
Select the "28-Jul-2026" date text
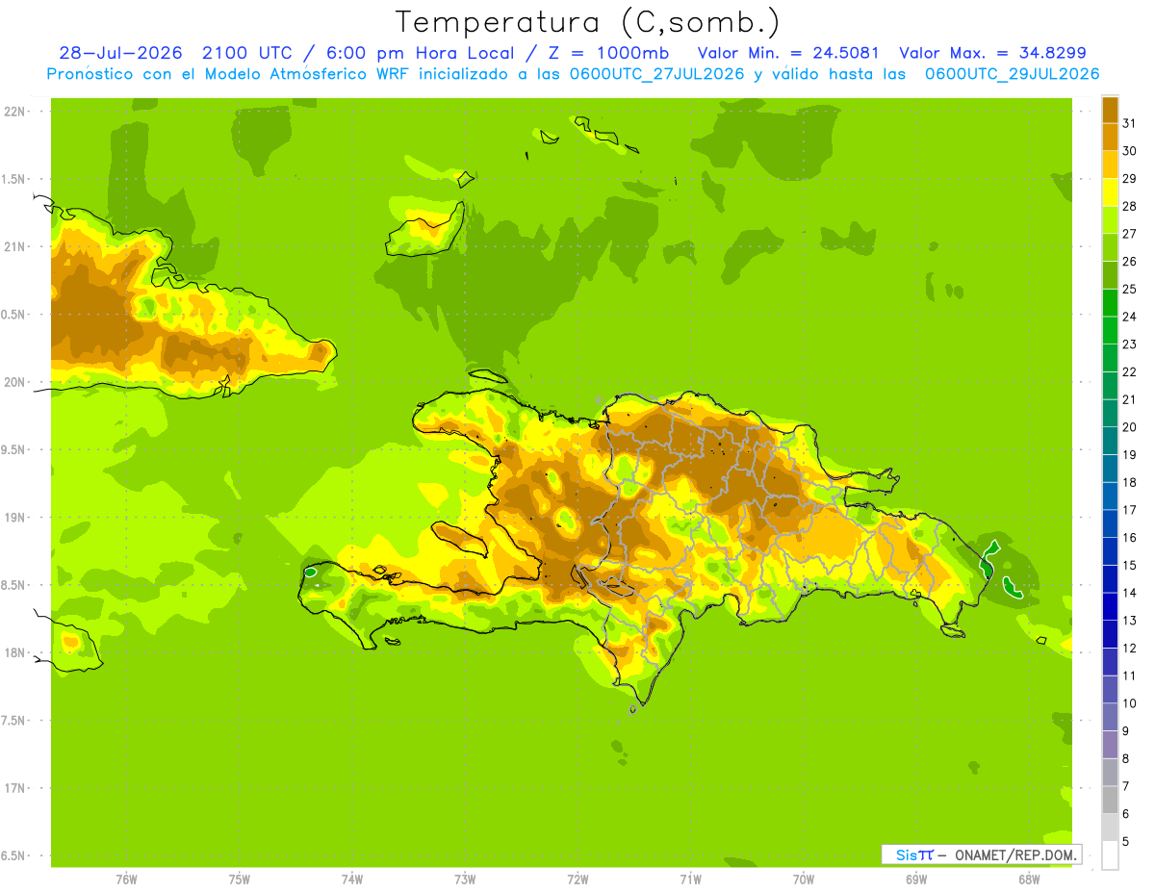tap(120, 52)
